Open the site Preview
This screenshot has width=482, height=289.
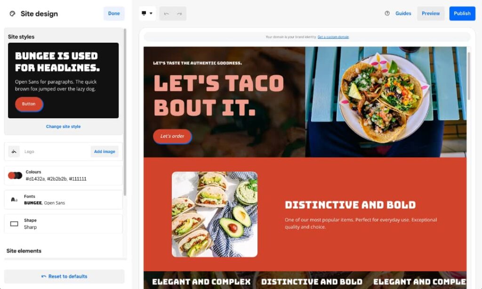click(x=430, y=14)
